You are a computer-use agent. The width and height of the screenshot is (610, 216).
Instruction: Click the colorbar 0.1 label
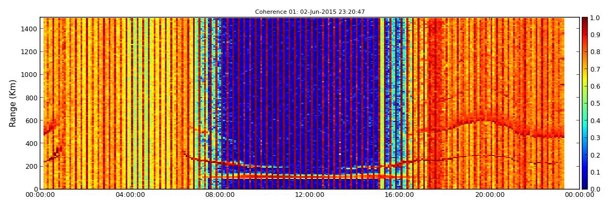[x=595, y=172]
